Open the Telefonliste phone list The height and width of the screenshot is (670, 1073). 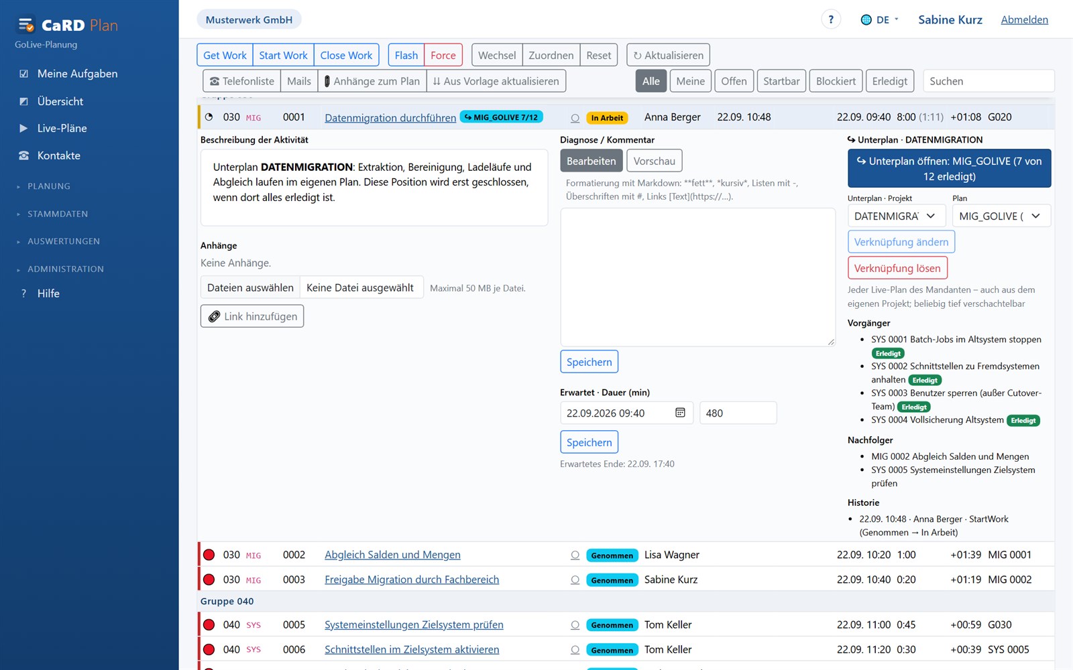pos(241,81)
